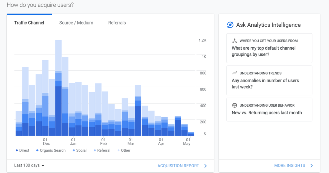Open the More Insights link

click(x=289, y=166)
